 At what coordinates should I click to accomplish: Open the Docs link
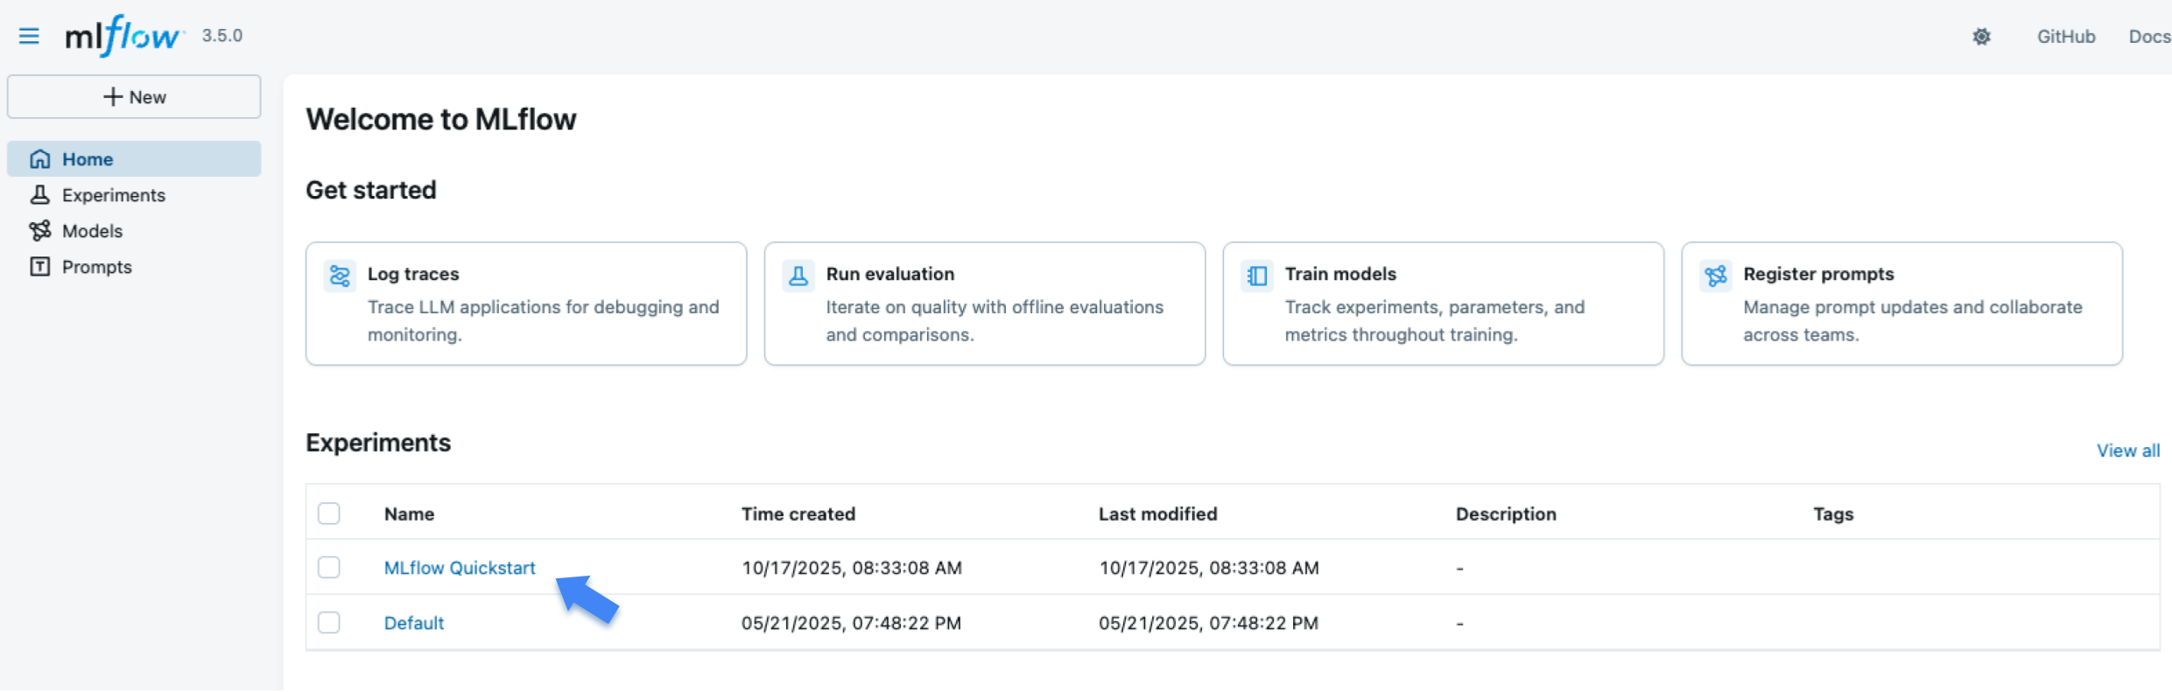[2149, 37]
